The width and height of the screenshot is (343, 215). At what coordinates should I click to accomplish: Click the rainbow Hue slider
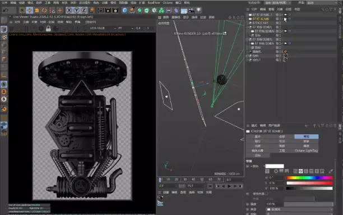point(310,178)
